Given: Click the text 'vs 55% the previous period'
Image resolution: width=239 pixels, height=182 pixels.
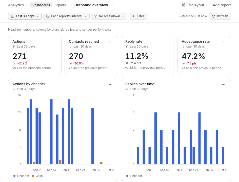Looking at the screenshot, I should pyautogui.click(x=202, y=68).
